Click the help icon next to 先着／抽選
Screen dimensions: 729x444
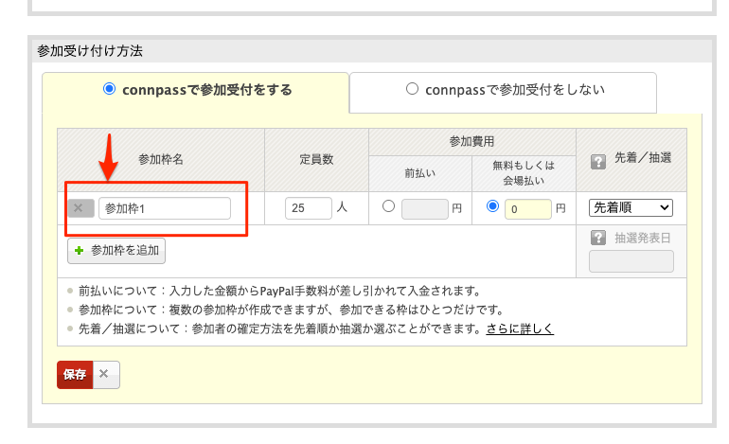coord(598,162)
